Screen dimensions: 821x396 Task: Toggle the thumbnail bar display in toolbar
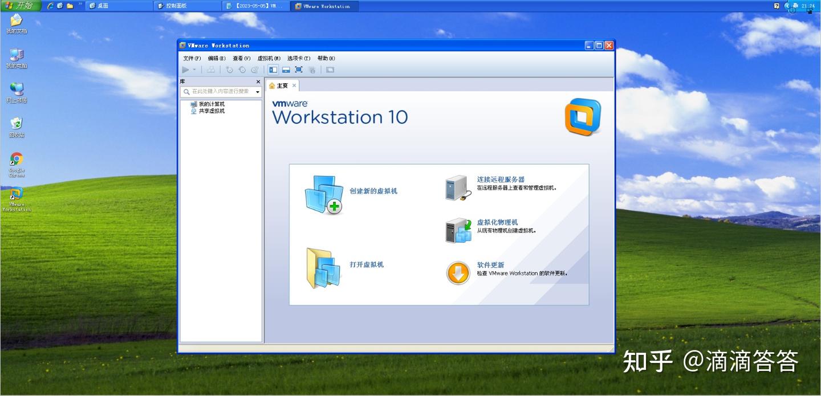click(x=285, y=70)
